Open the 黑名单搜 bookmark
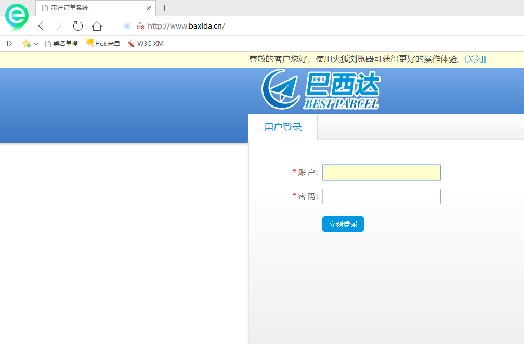Viewport: 524px width, 344px height. click(61, 44)
